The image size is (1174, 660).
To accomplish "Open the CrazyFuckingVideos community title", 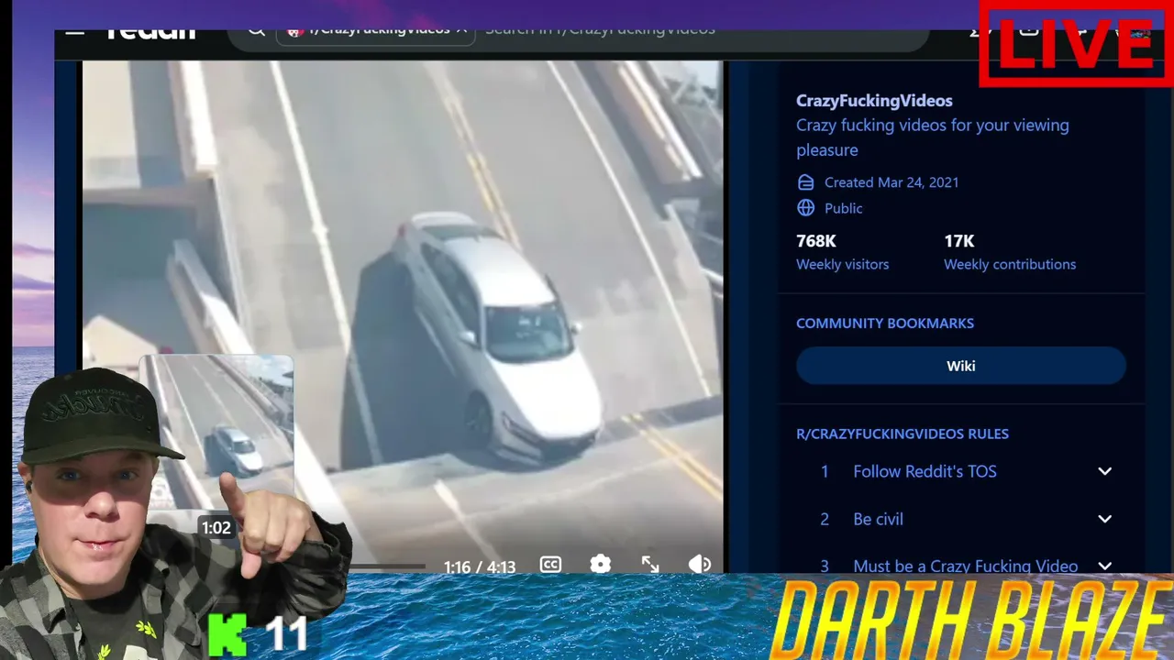I will coord(874,101).
